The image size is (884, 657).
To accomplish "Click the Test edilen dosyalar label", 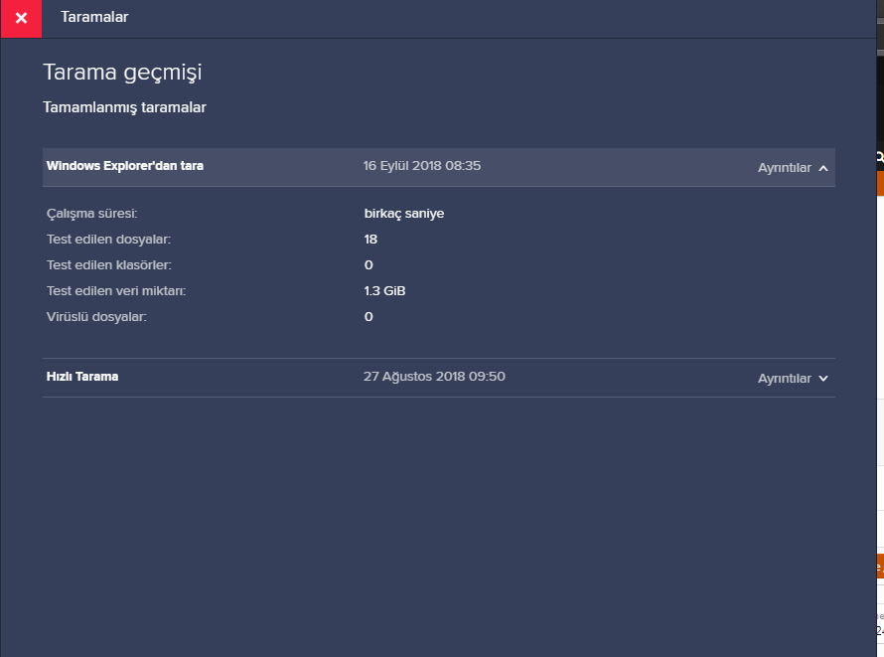I will (x=108, y=240).
